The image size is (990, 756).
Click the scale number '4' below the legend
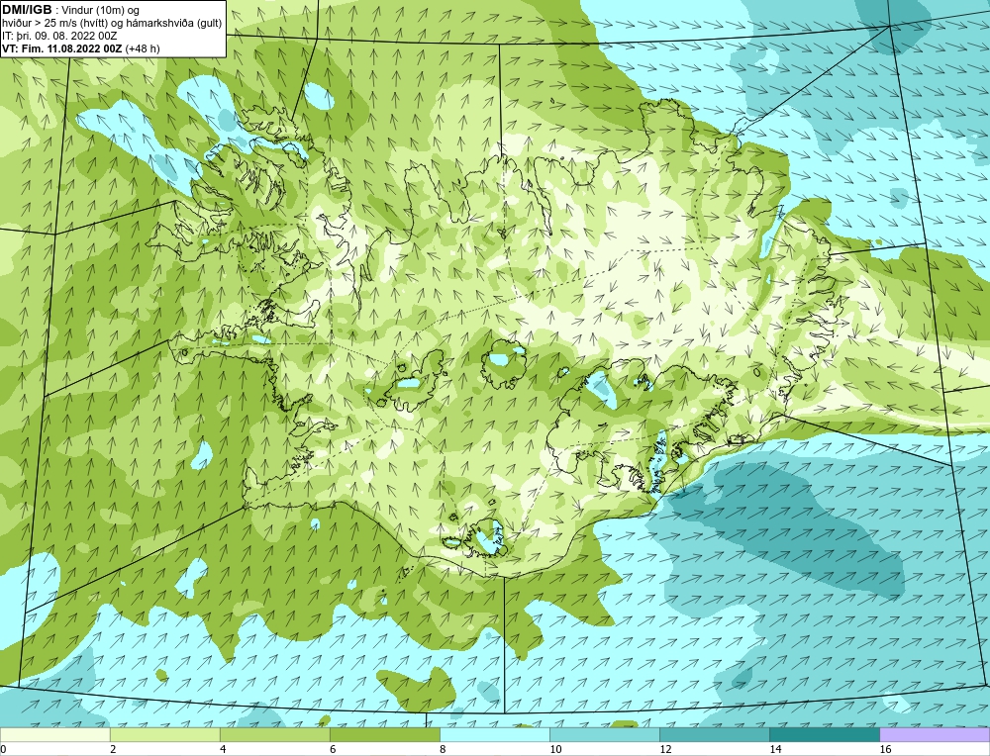pyautogui.click(x=223, y=749)
